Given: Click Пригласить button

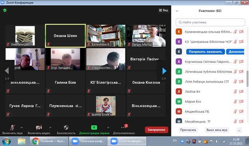Looking at the screenshot, I should pos(188,130).
